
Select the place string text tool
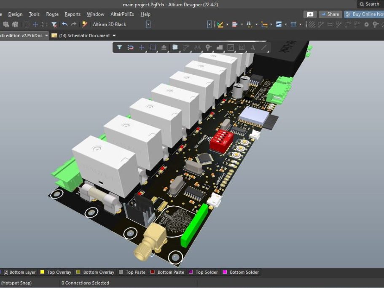coord(253,48)
